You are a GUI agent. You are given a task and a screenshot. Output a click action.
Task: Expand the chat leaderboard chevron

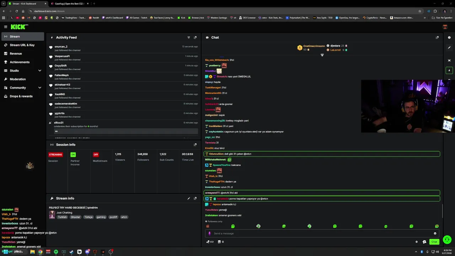322,55
